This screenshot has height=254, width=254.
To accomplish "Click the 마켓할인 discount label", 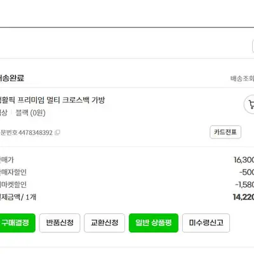I will (13, 185).
